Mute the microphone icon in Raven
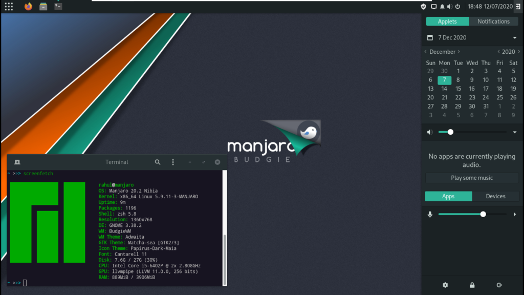This screenshot has width=524, height=295. point(430,214)
